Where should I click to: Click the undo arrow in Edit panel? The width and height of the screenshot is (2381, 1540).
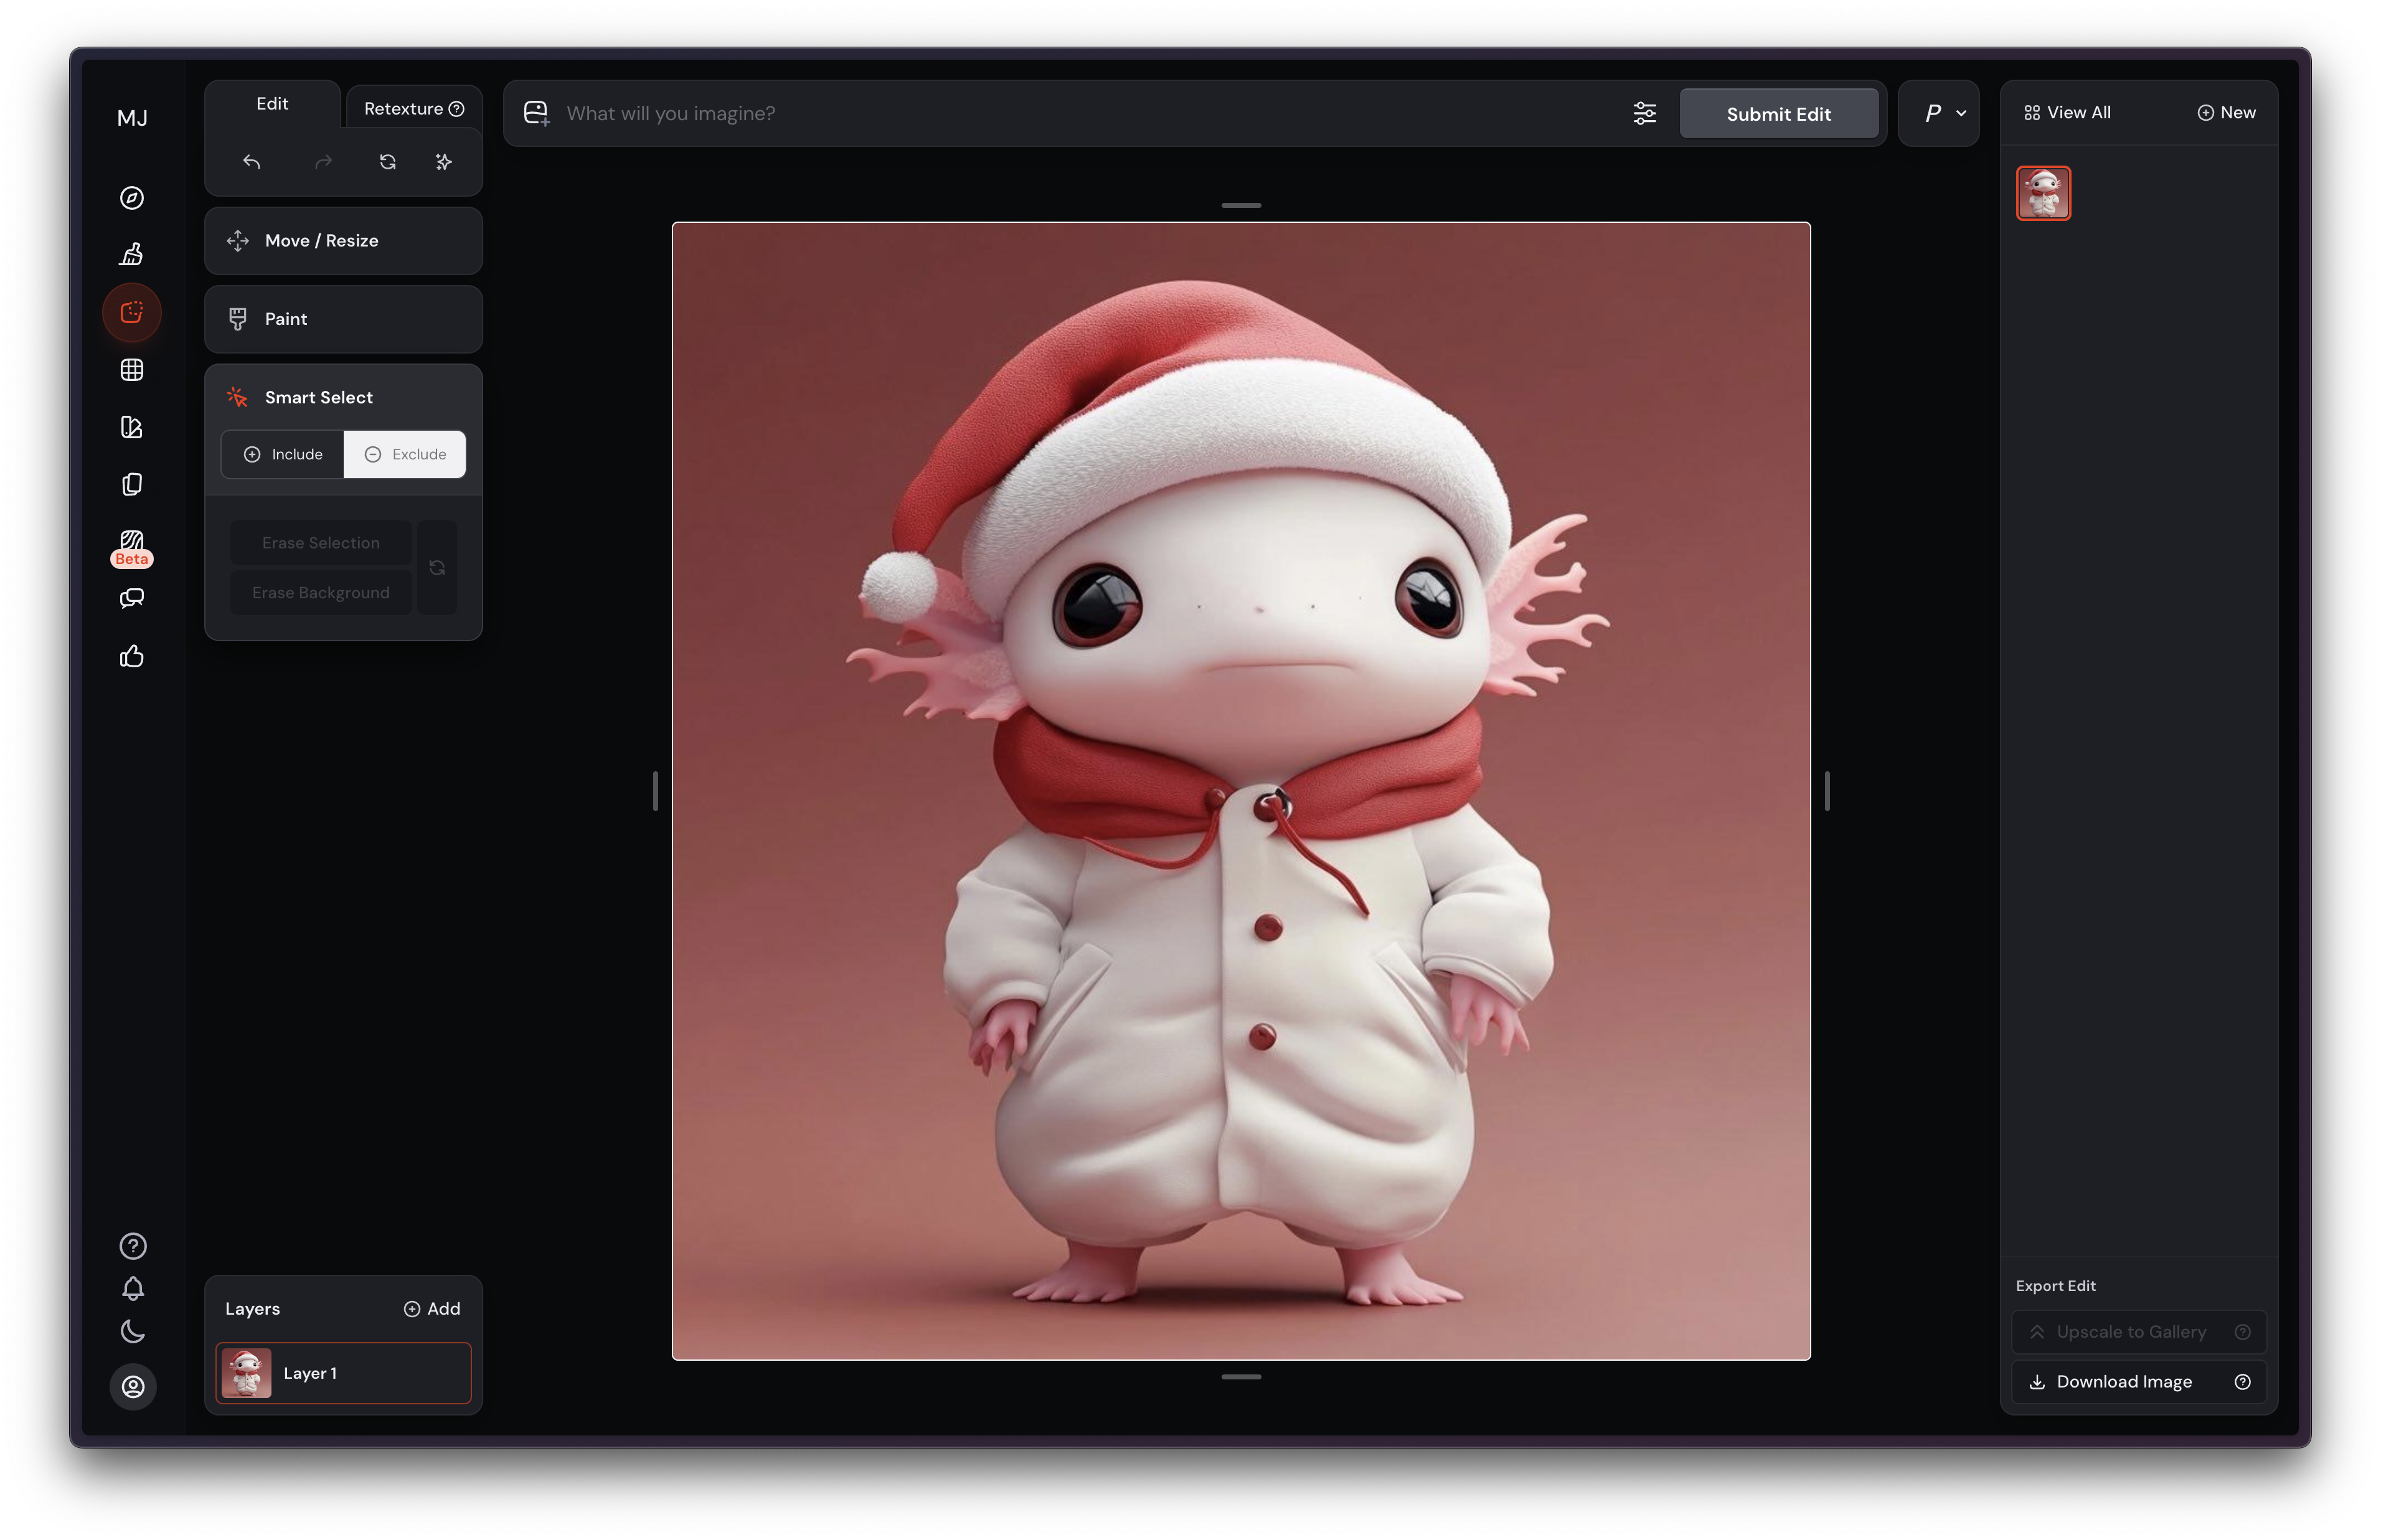point(252,162)
